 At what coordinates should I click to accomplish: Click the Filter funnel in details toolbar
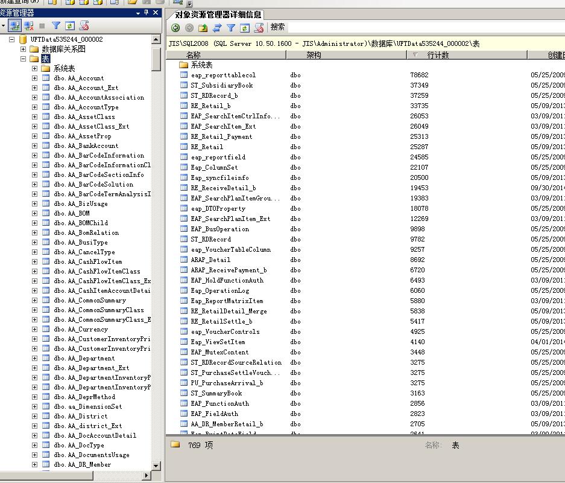[231, 28]
